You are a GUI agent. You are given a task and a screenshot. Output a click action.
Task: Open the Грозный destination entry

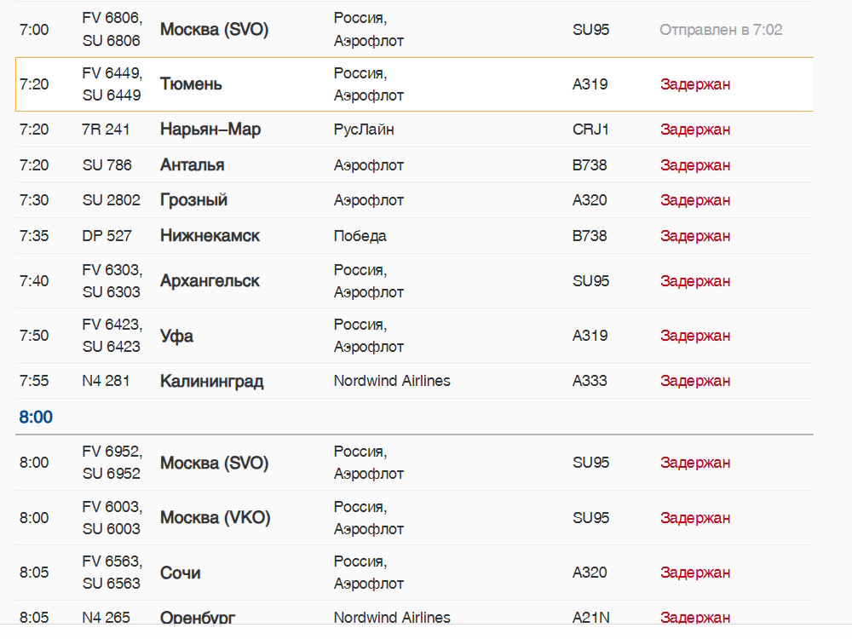(193, 200)
